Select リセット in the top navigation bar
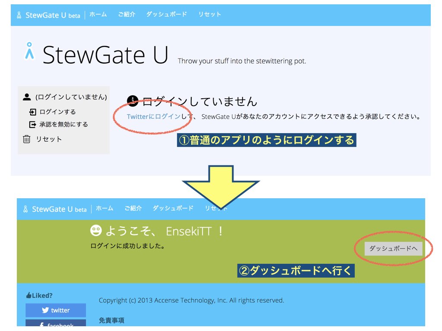The height and width of the screenshot is (331, 442). tap(209, 14)
